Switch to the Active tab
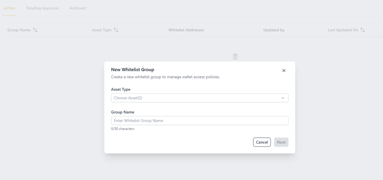 9,8
